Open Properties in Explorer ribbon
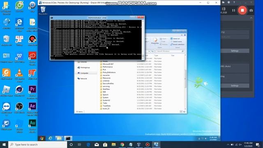 click(x=155, y=41)
